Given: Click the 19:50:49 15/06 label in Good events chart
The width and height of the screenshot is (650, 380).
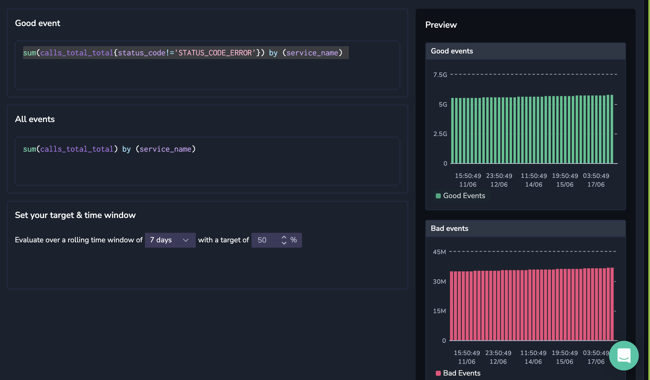Looking at the screenshot, I should click(565, 180).
